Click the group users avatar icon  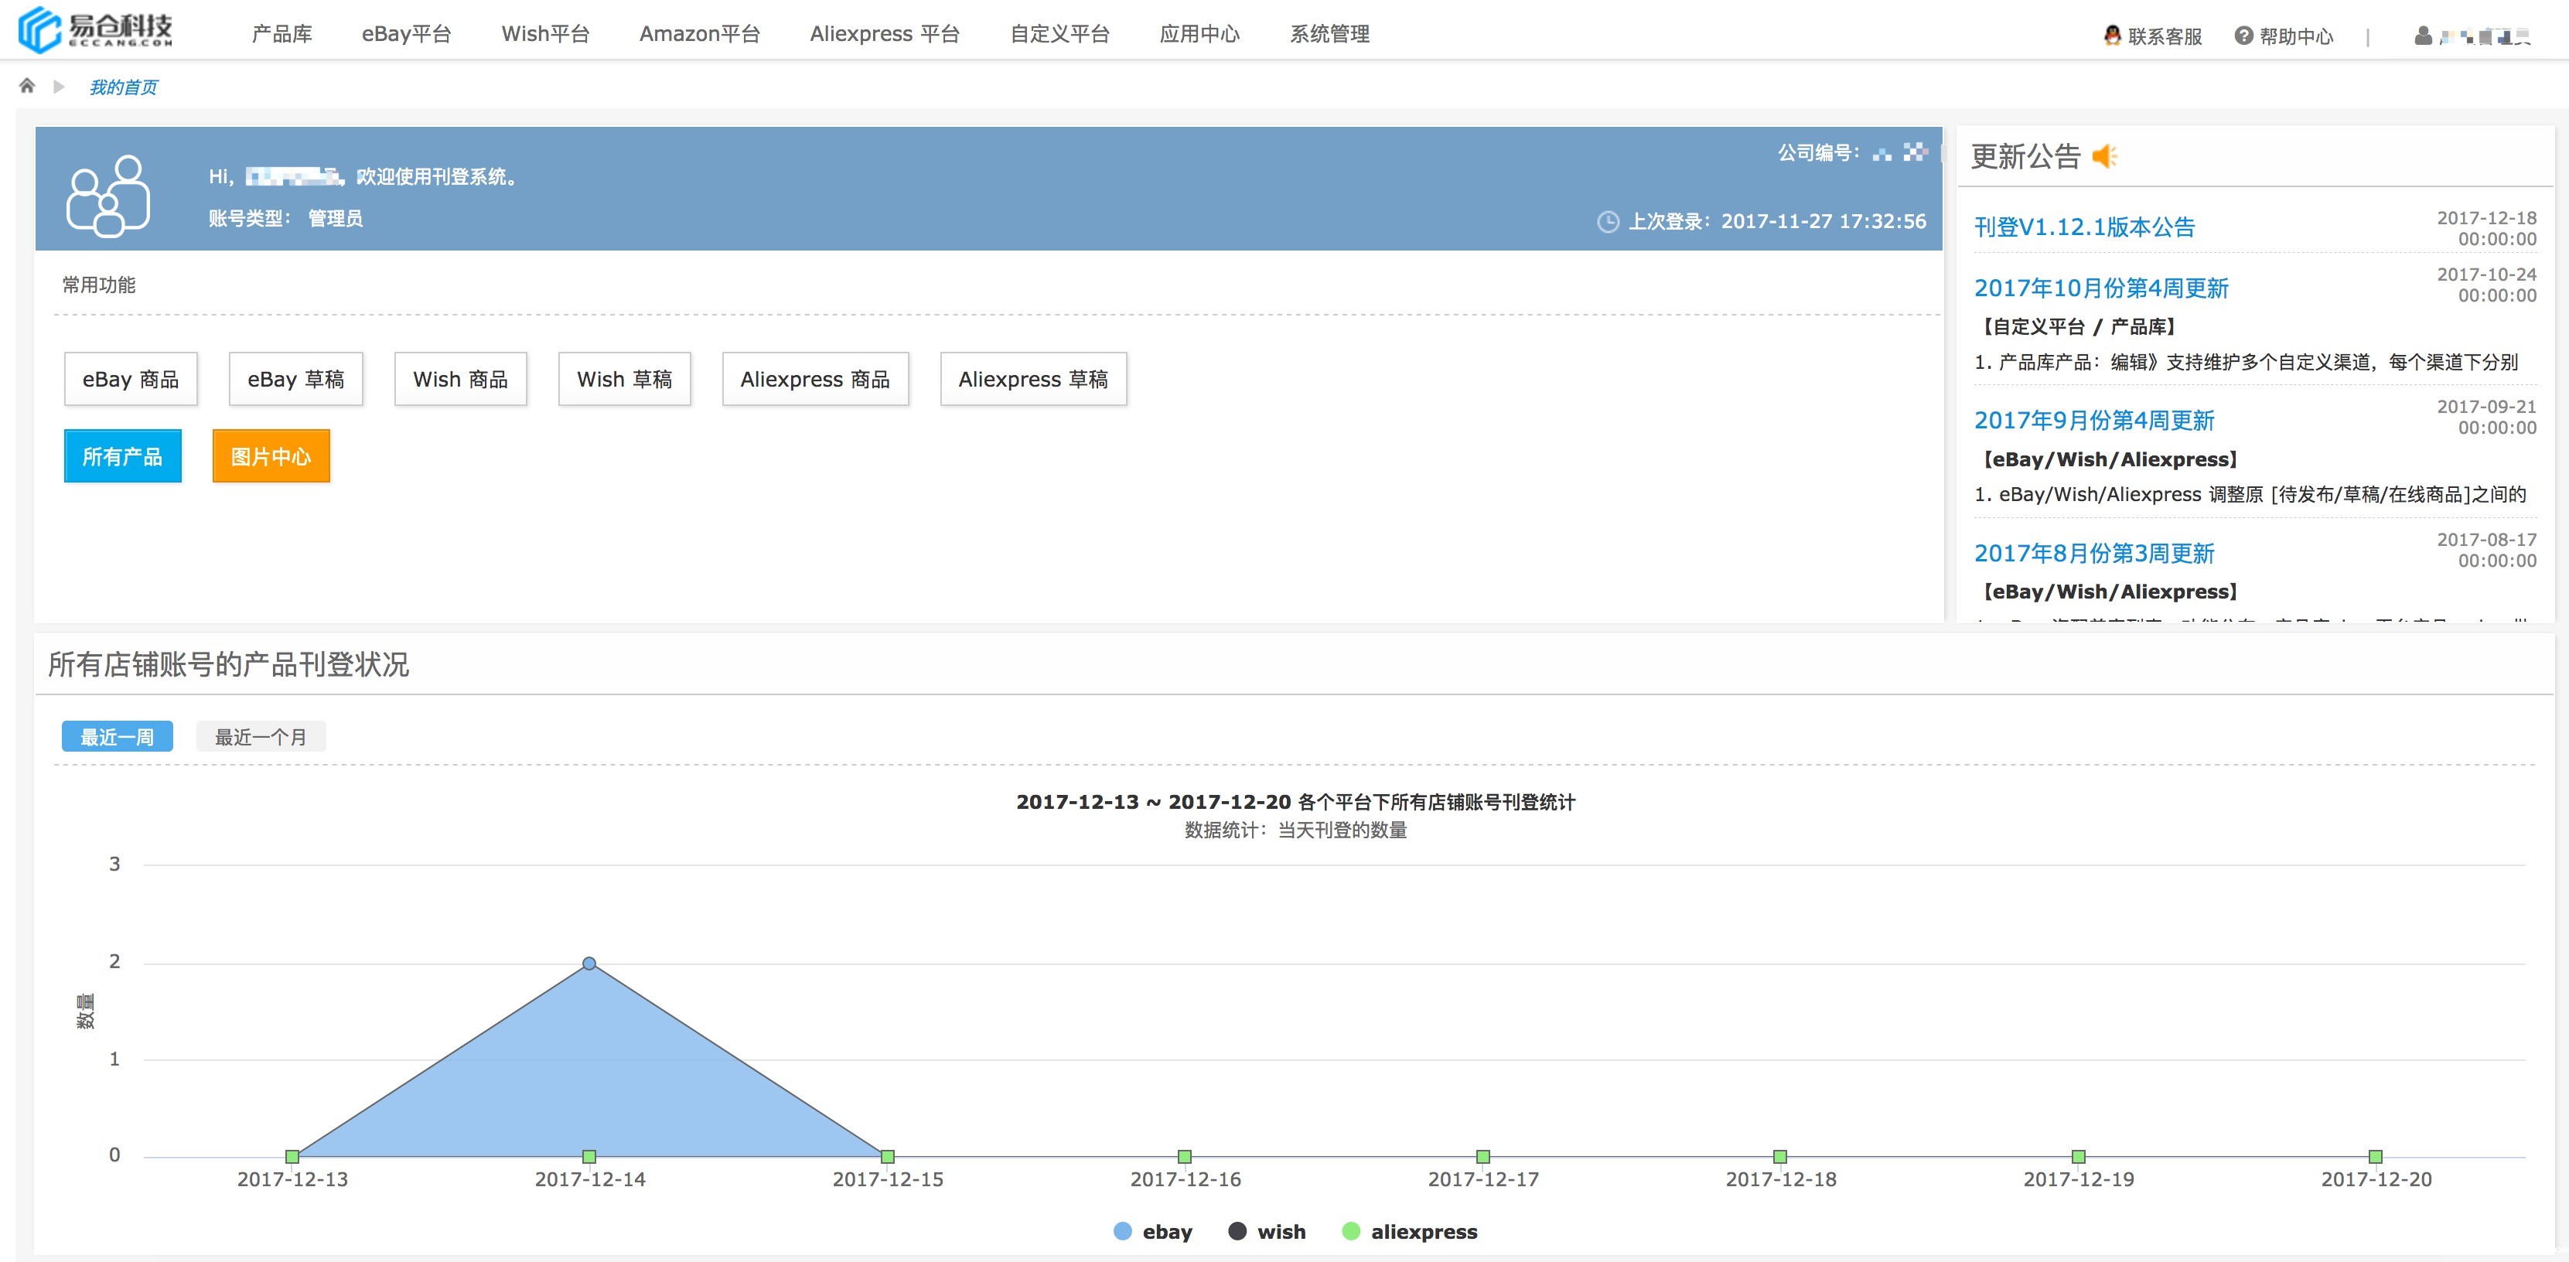[x=107, y=196]
